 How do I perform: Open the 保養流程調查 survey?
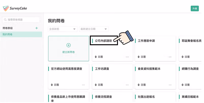104,97
